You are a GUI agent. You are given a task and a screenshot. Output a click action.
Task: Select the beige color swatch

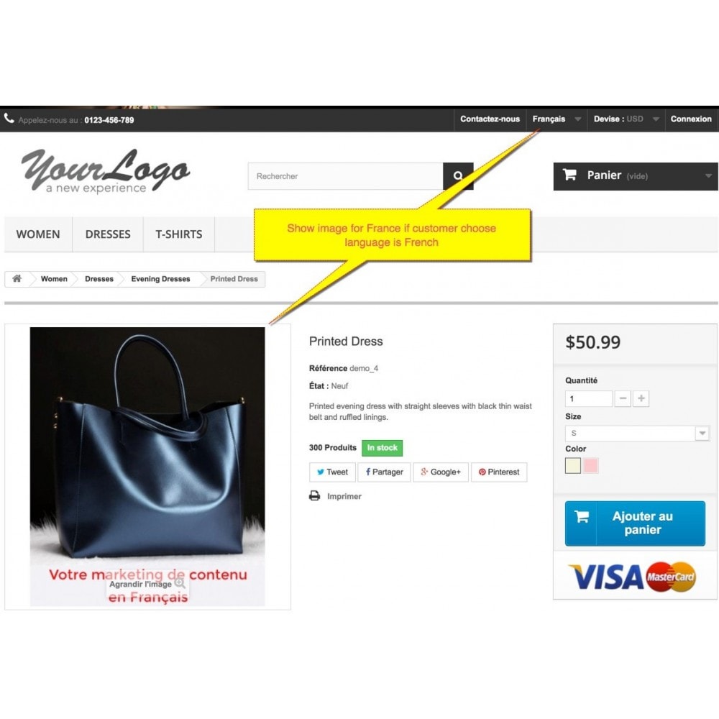pos(573,465)
